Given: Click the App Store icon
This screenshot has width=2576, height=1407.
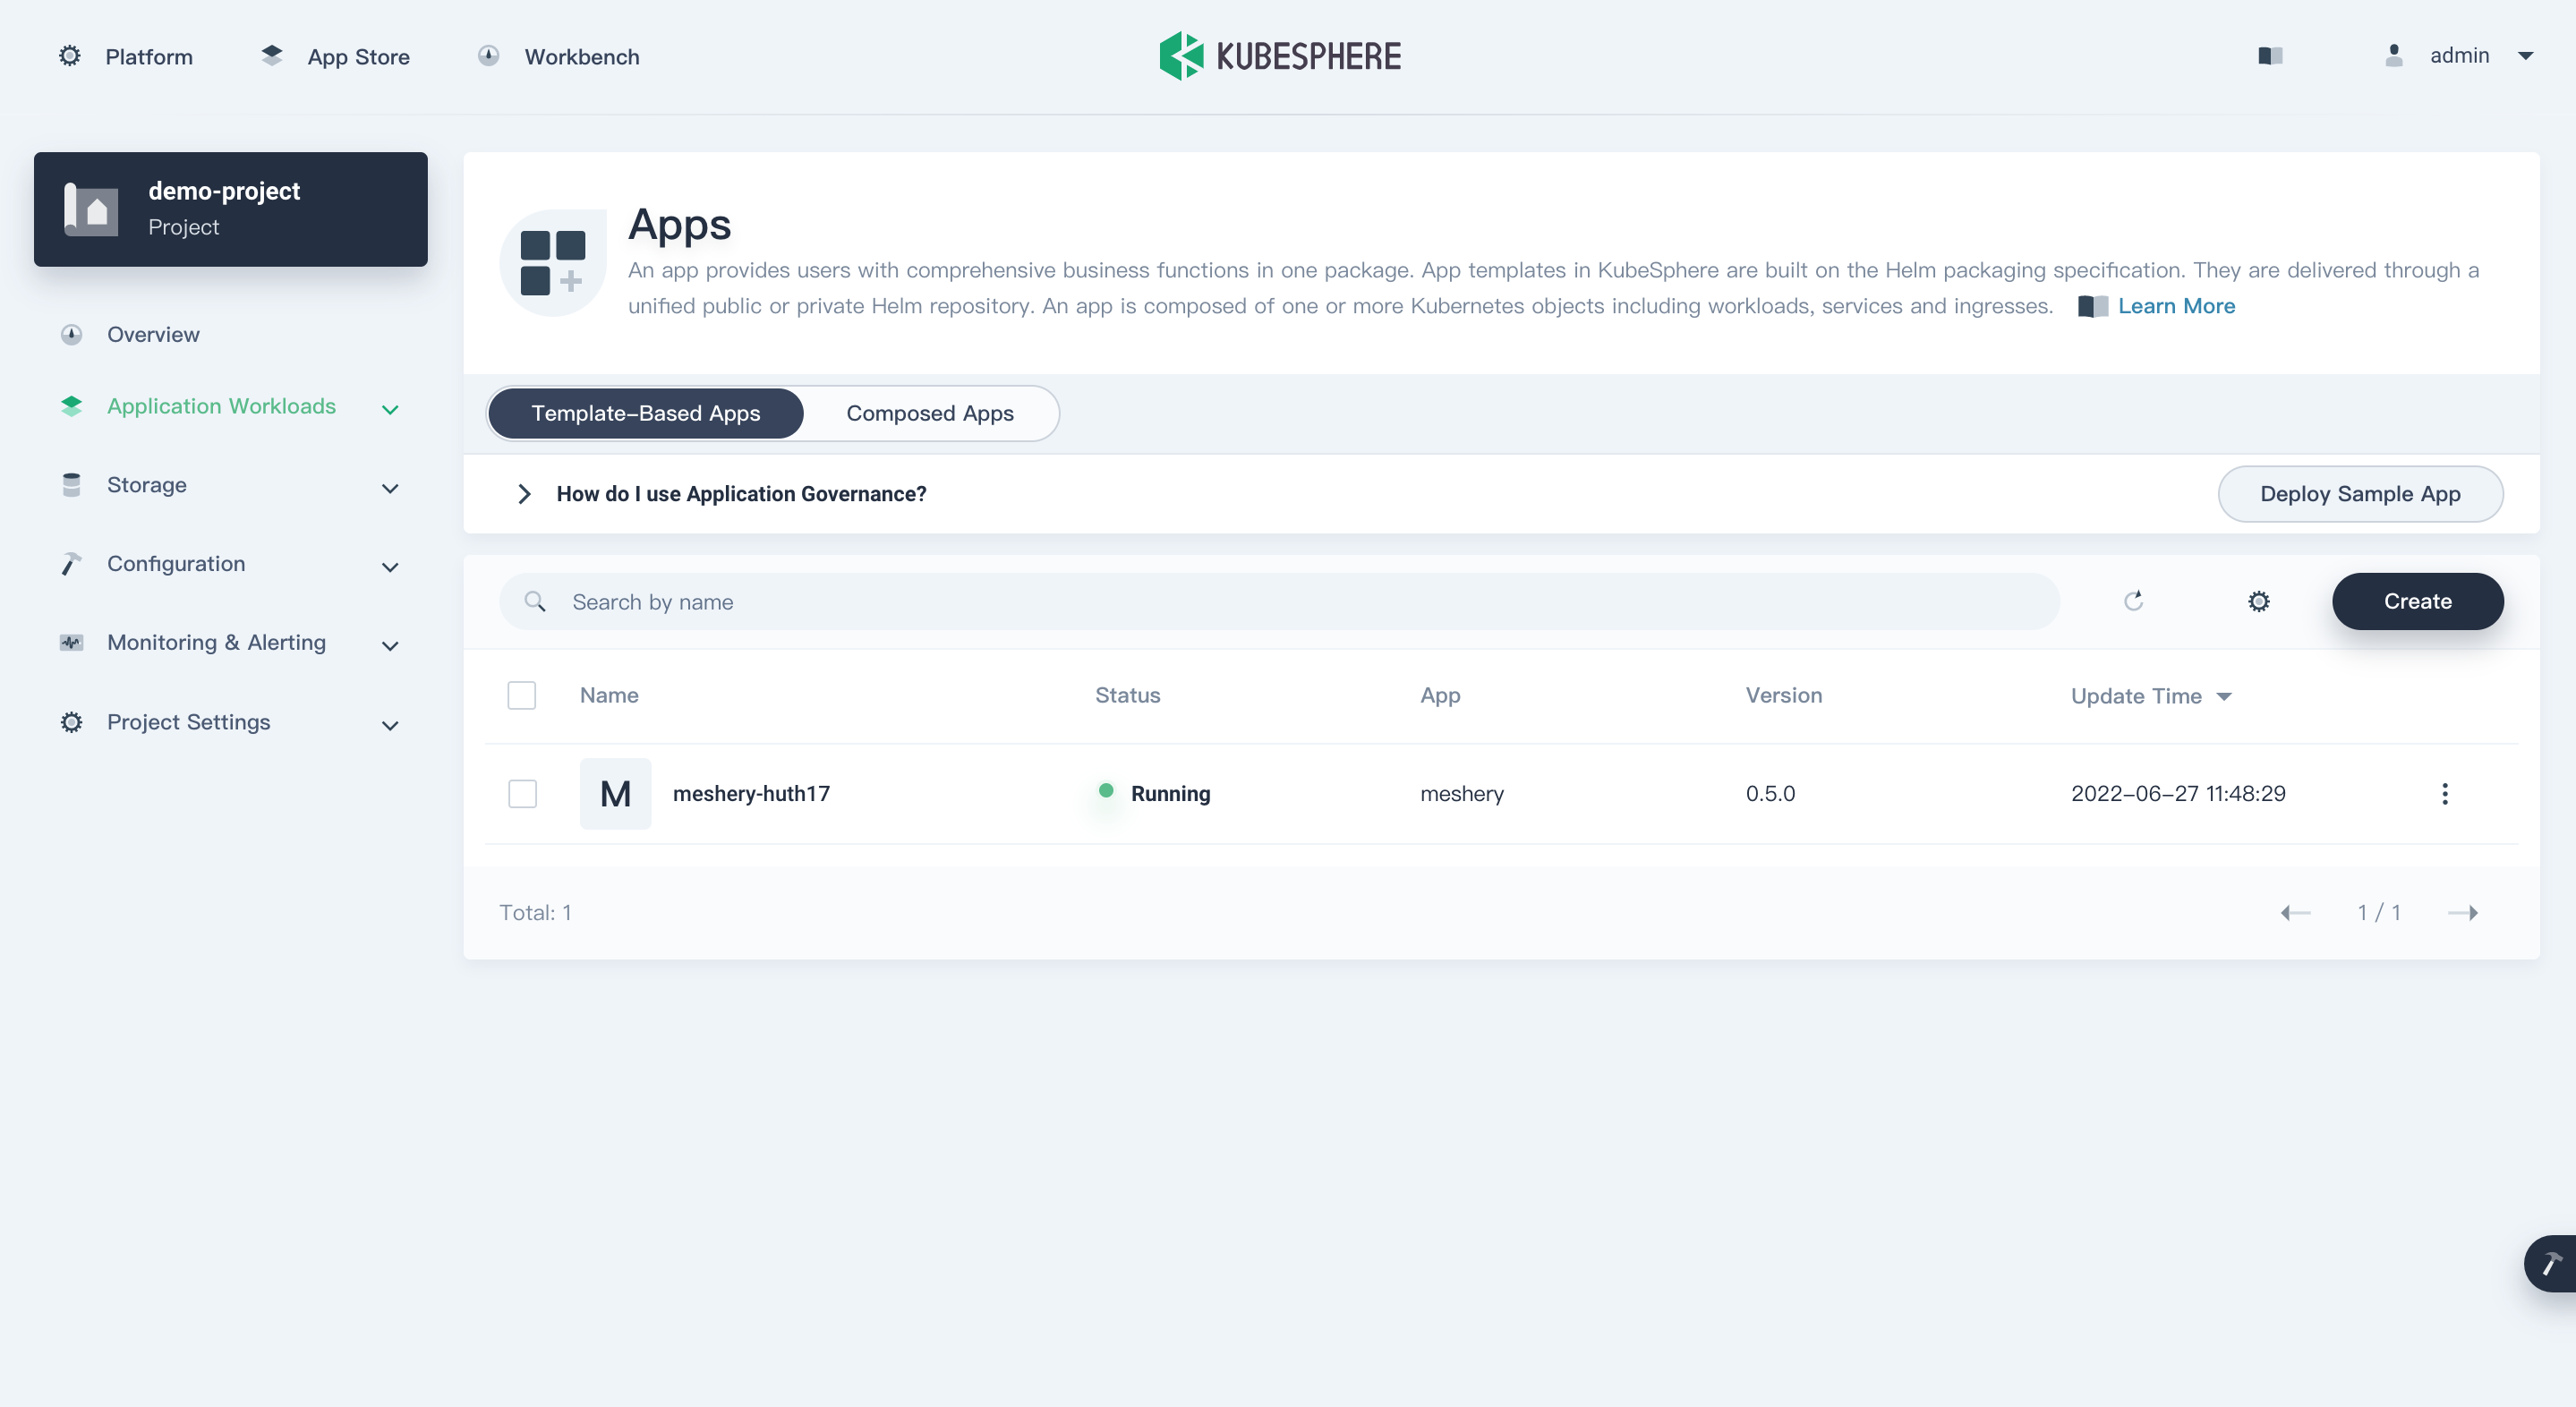Looking at the screenshot, I should point(271,55).
